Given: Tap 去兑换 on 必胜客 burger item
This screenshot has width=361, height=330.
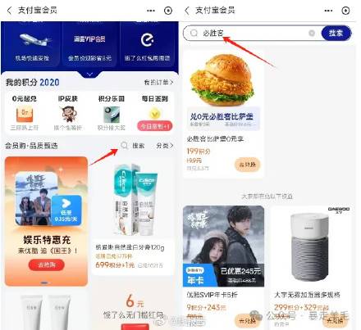Looking at the screenshot, I should tap(248, 165).
